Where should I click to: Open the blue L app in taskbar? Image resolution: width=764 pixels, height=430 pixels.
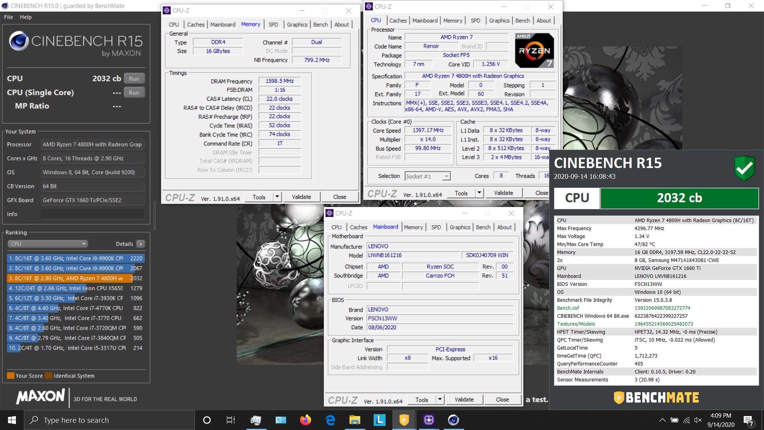coord(379,420)
